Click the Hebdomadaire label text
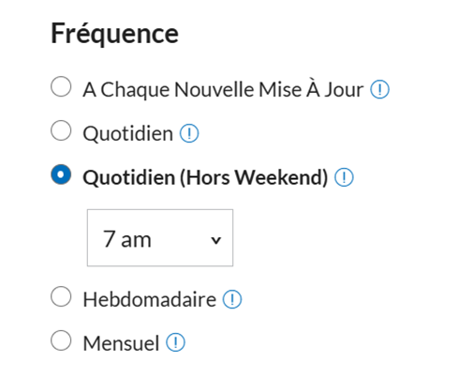Screen dimensions: 458x376 pyautogui.click(x=150, y=299)
